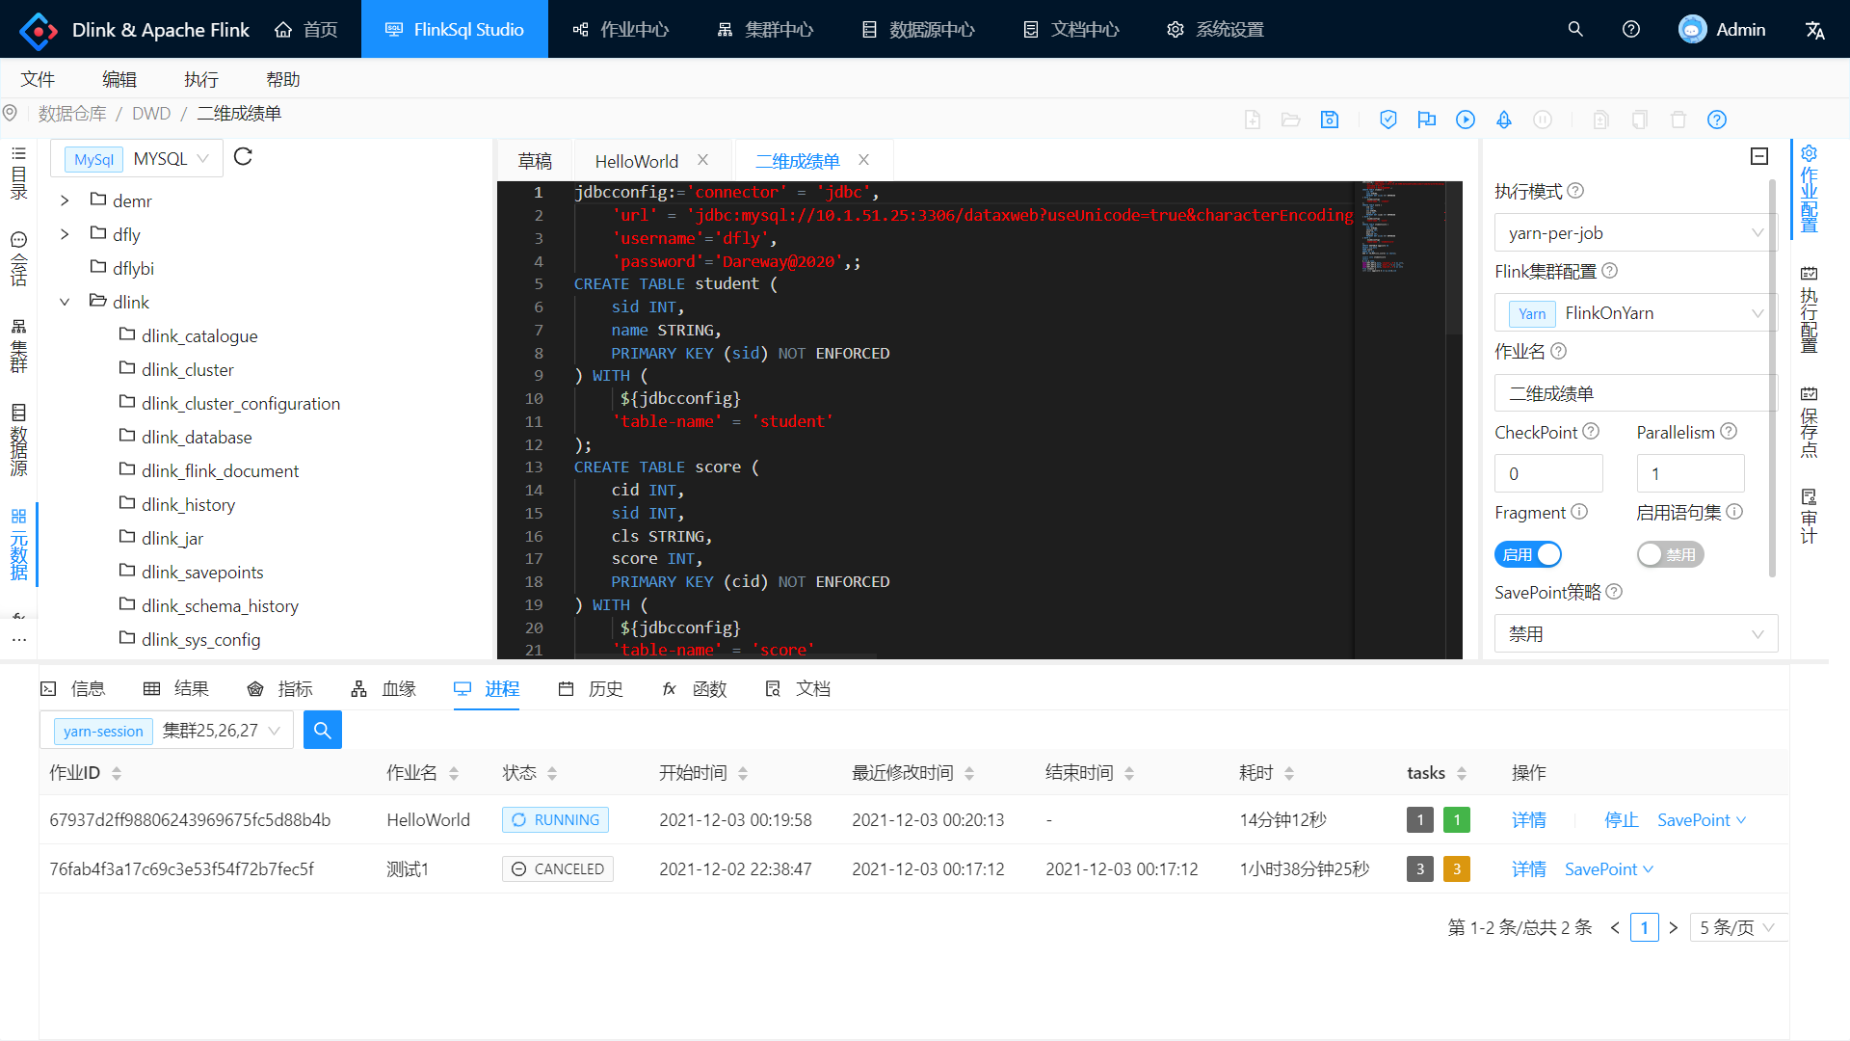Open the toolbar help question-mark icon
The height and width of the screenshot is (1041, 1850).
(1717, 120)
